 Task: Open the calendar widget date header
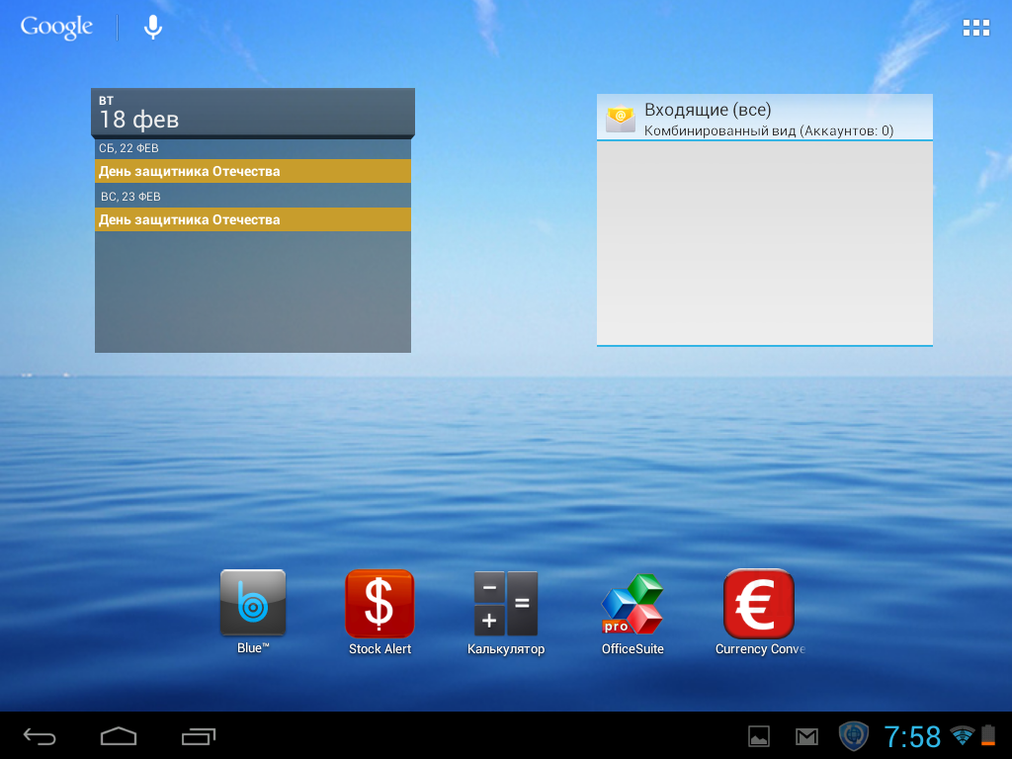point(253,112)
